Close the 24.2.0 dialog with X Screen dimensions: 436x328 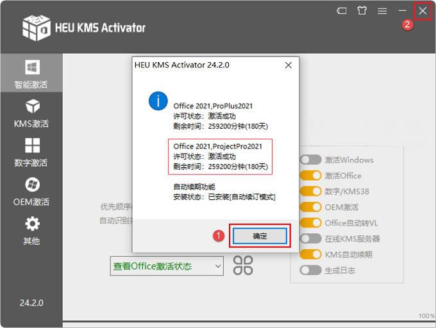pos(289,65)
